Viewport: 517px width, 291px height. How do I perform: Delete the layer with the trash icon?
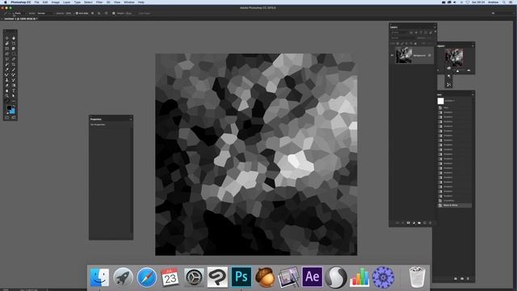pos(430,223)
